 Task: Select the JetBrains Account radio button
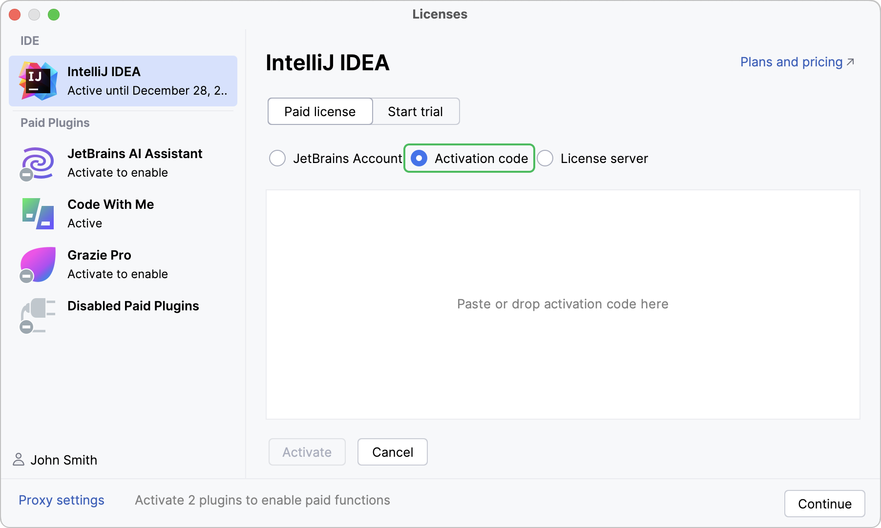(x=277, y=158)
